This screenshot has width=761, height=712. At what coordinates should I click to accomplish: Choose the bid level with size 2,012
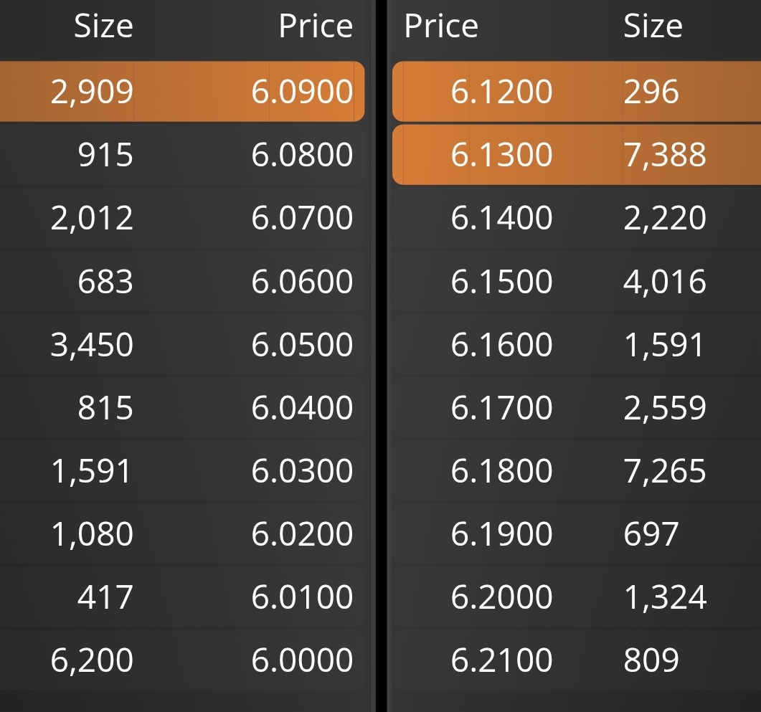pos(182,218)
